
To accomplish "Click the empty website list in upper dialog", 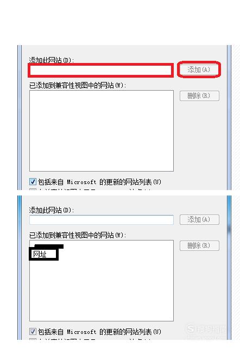I will point(102,131).
